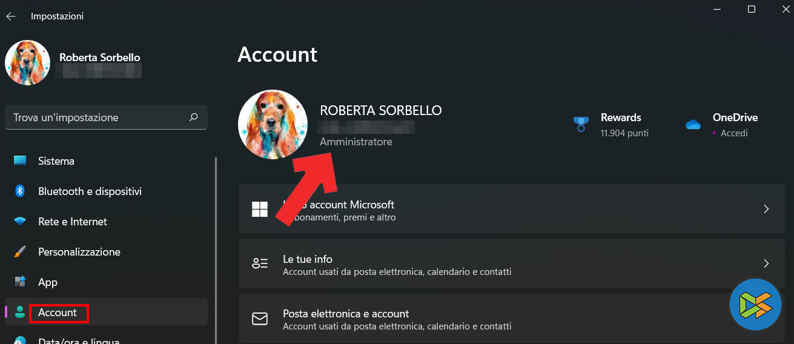
Task: Open Sistema settings section
Action: click(x=56, y=161)
